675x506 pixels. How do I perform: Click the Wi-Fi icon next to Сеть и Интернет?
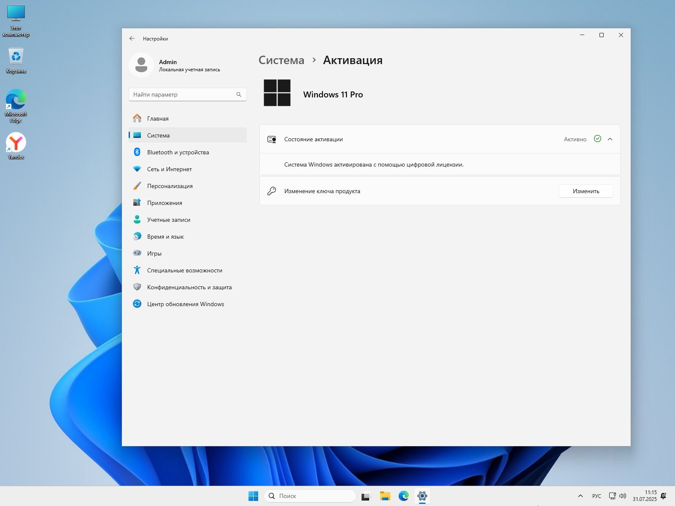[137, 169]
